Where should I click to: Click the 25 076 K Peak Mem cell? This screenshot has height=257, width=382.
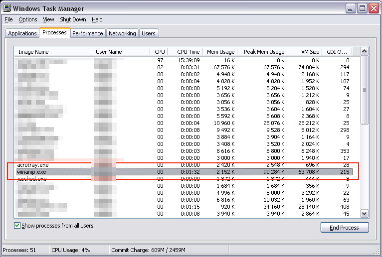click(274, 123)
